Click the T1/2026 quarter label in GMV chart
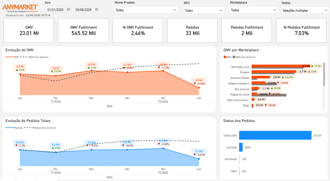The image size is (330, 181). tap(56, 101)
